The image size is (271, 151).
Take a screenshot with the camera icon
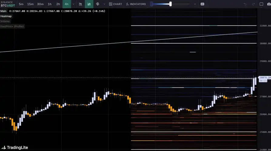(x=269, y=4)
